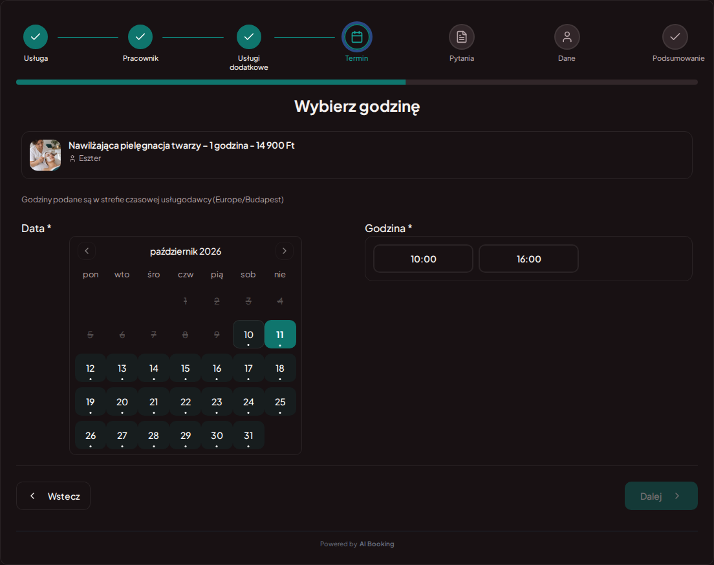
Task: Click the Wybierz godzinę heading
Action: point(357,107)
